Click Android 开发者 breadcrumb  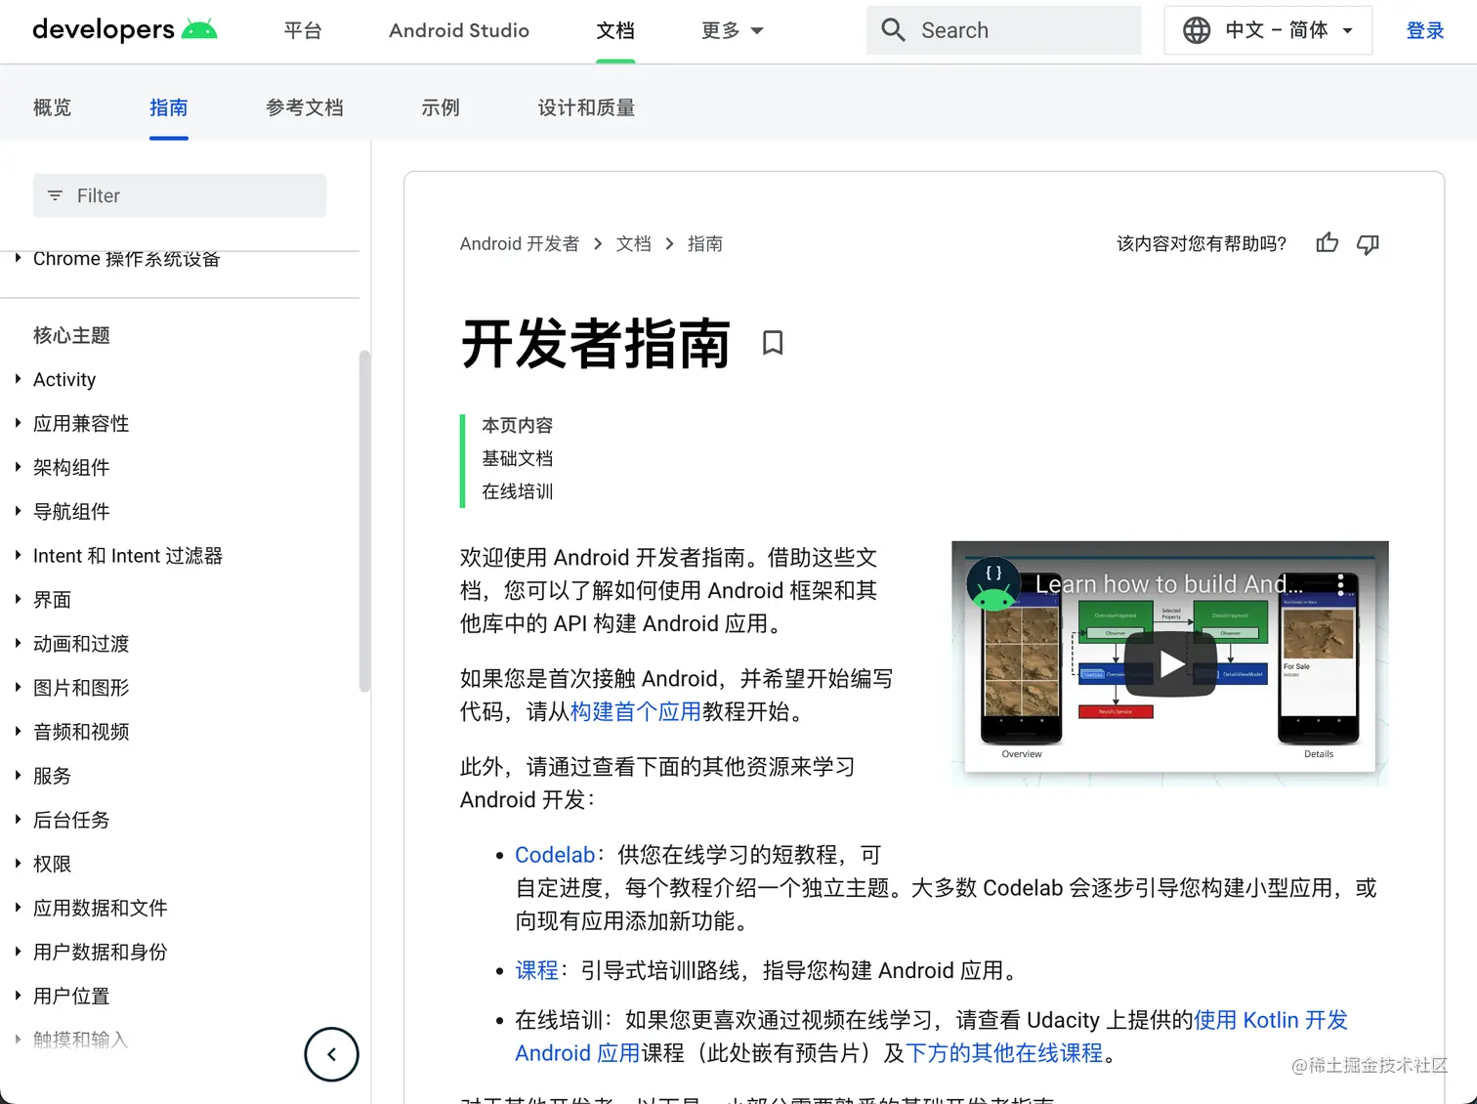(x=520, y=243)
